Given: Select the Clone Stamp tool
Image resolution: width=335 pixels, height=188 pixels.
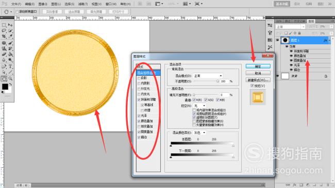Looking at the screenshot, I should click(4, 48).
